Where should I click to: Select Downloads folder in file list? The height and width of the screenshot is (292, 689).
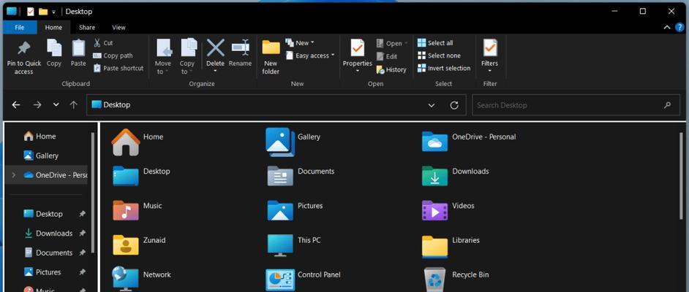click(455, 175)
